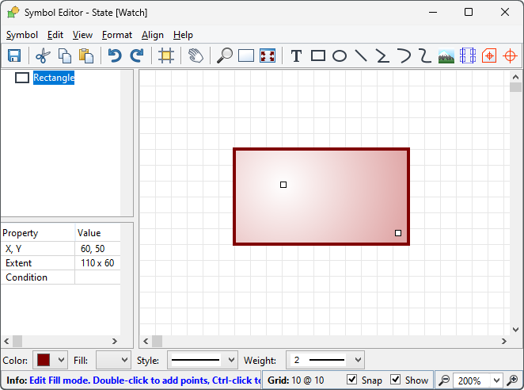Select the Pan hand tool
This screenshot has height=390, width=524.
pos(196,55)
